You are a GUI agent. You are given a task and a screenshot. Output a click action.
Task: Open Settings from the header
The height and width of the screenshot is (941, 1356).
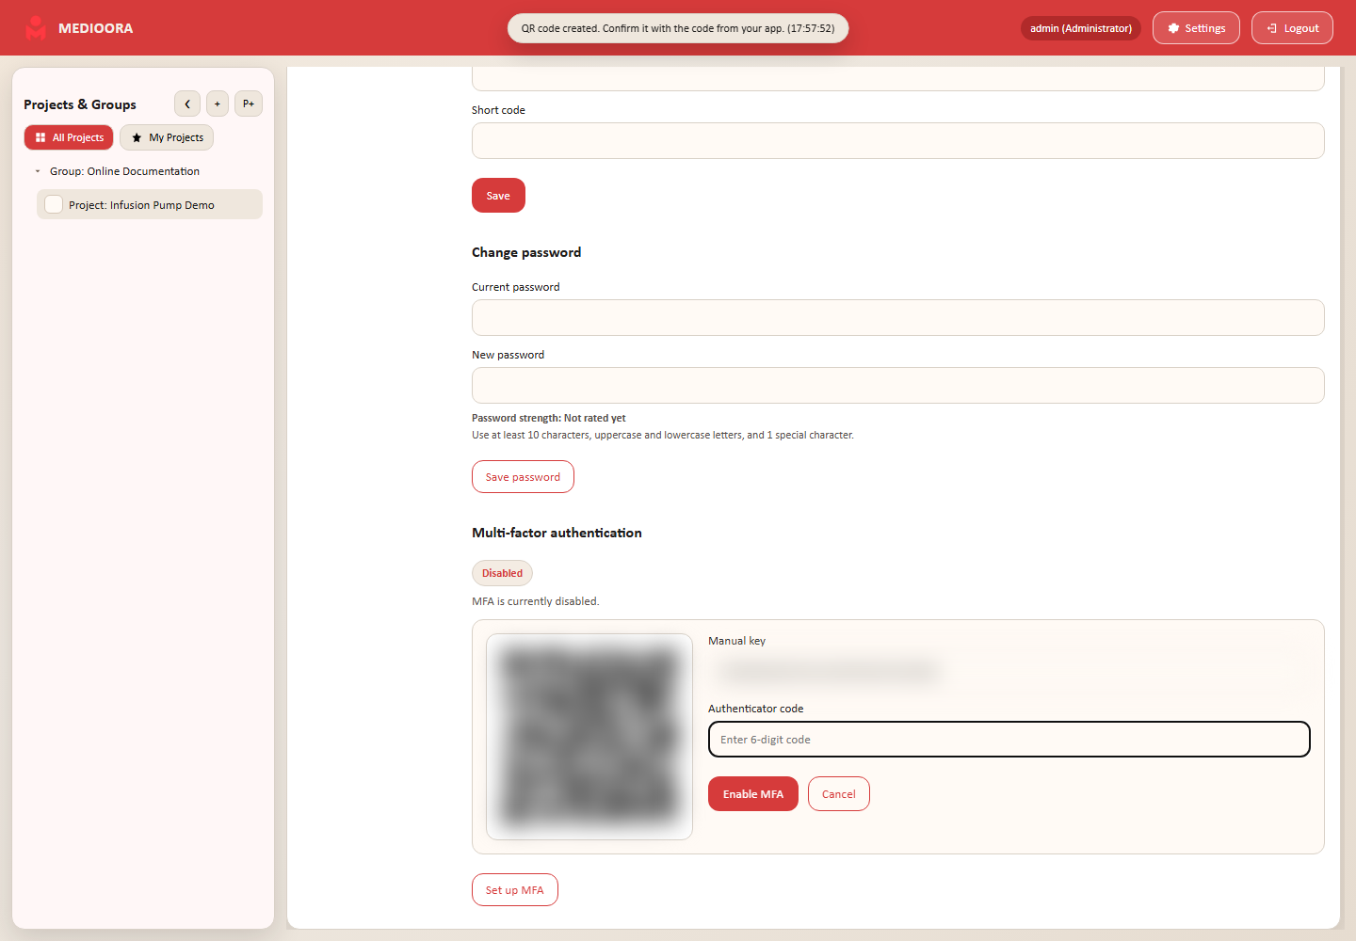[x=1196, y=28]
